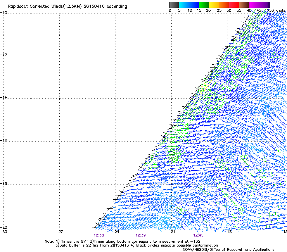Click the 'NOAA/NESDIS/Office of Research and Applications' credit
Image resolution: width=287 pixels, height=252 pixels.
pyautogui.click(x=228, y=250)
